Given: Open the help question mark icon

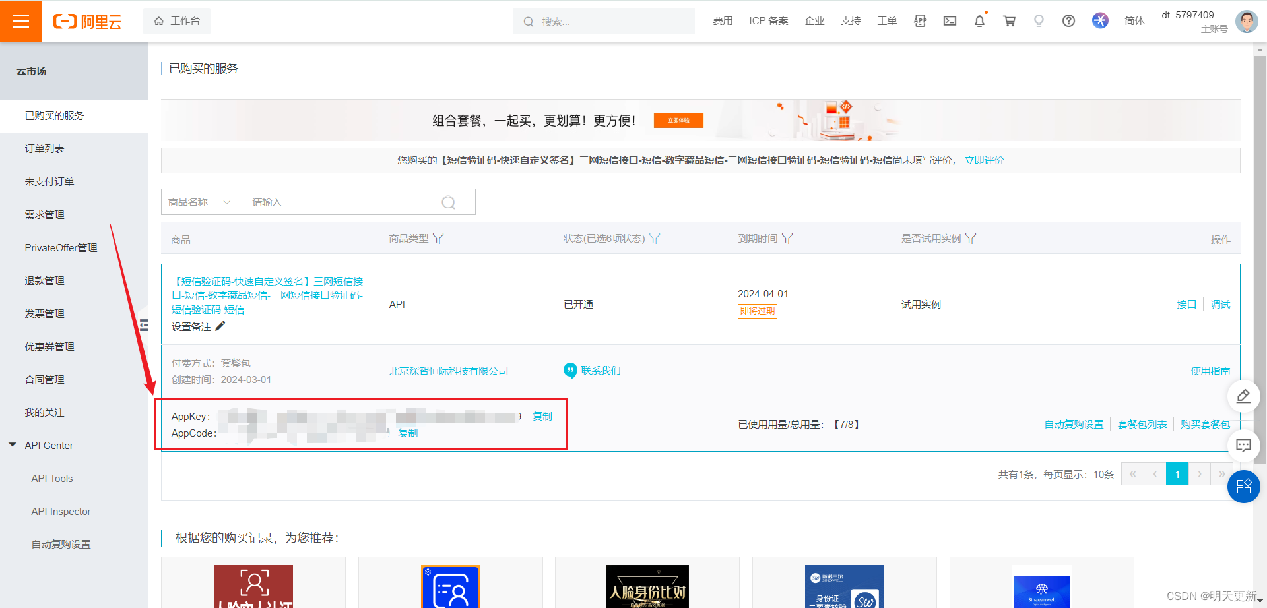Looking at the screenshot, I should click(1068, 21).
